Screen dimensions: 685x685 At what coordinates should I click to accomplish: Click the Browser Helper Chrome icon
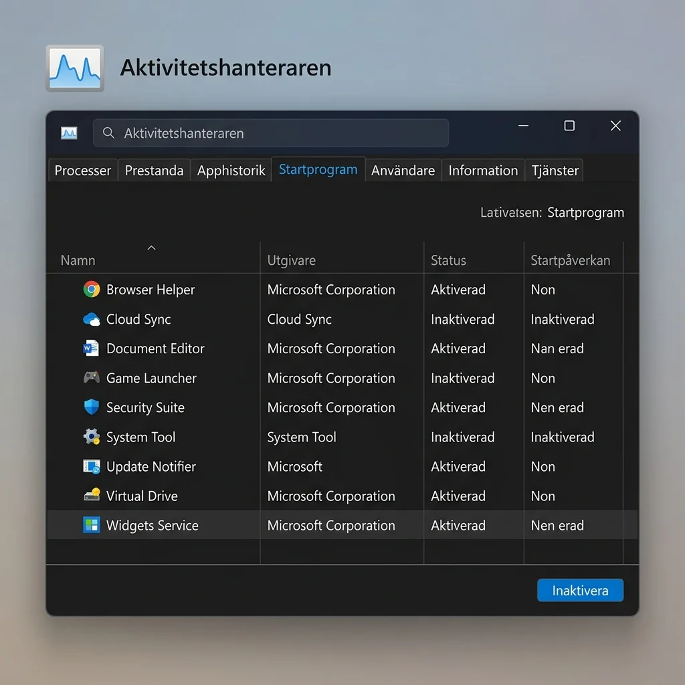coord(91,289)
